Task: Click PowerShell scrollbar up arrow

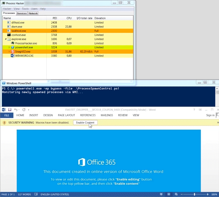Action: pos(217,88)
